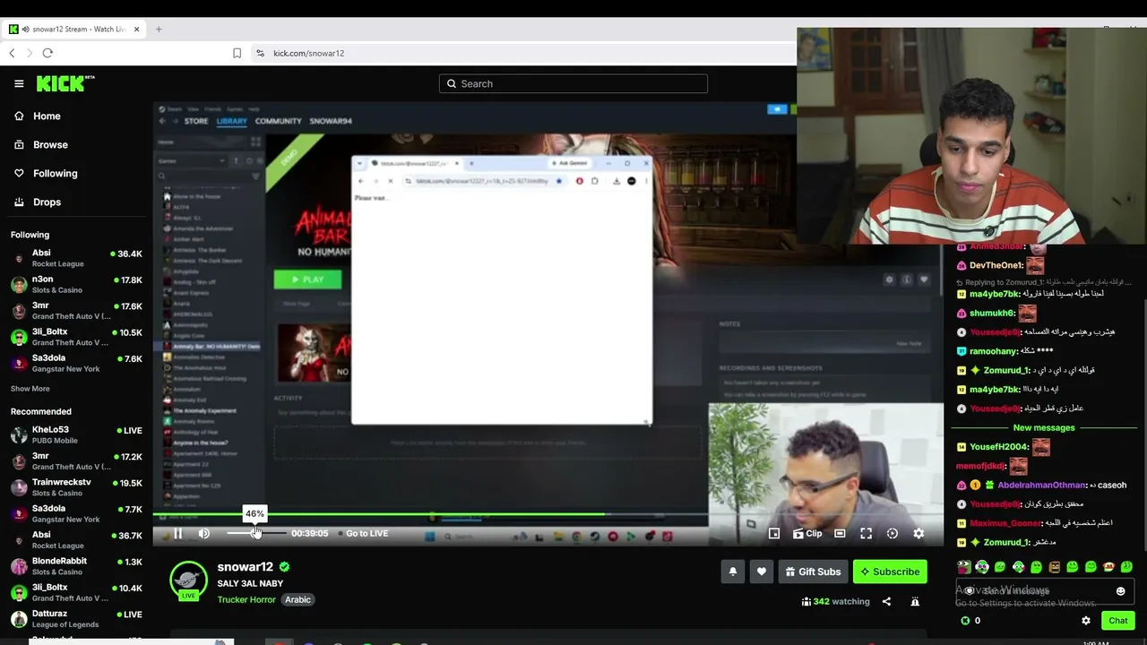Jump to the New messages marker in chat
The image size is (1147, 645).
point(1044,428)
